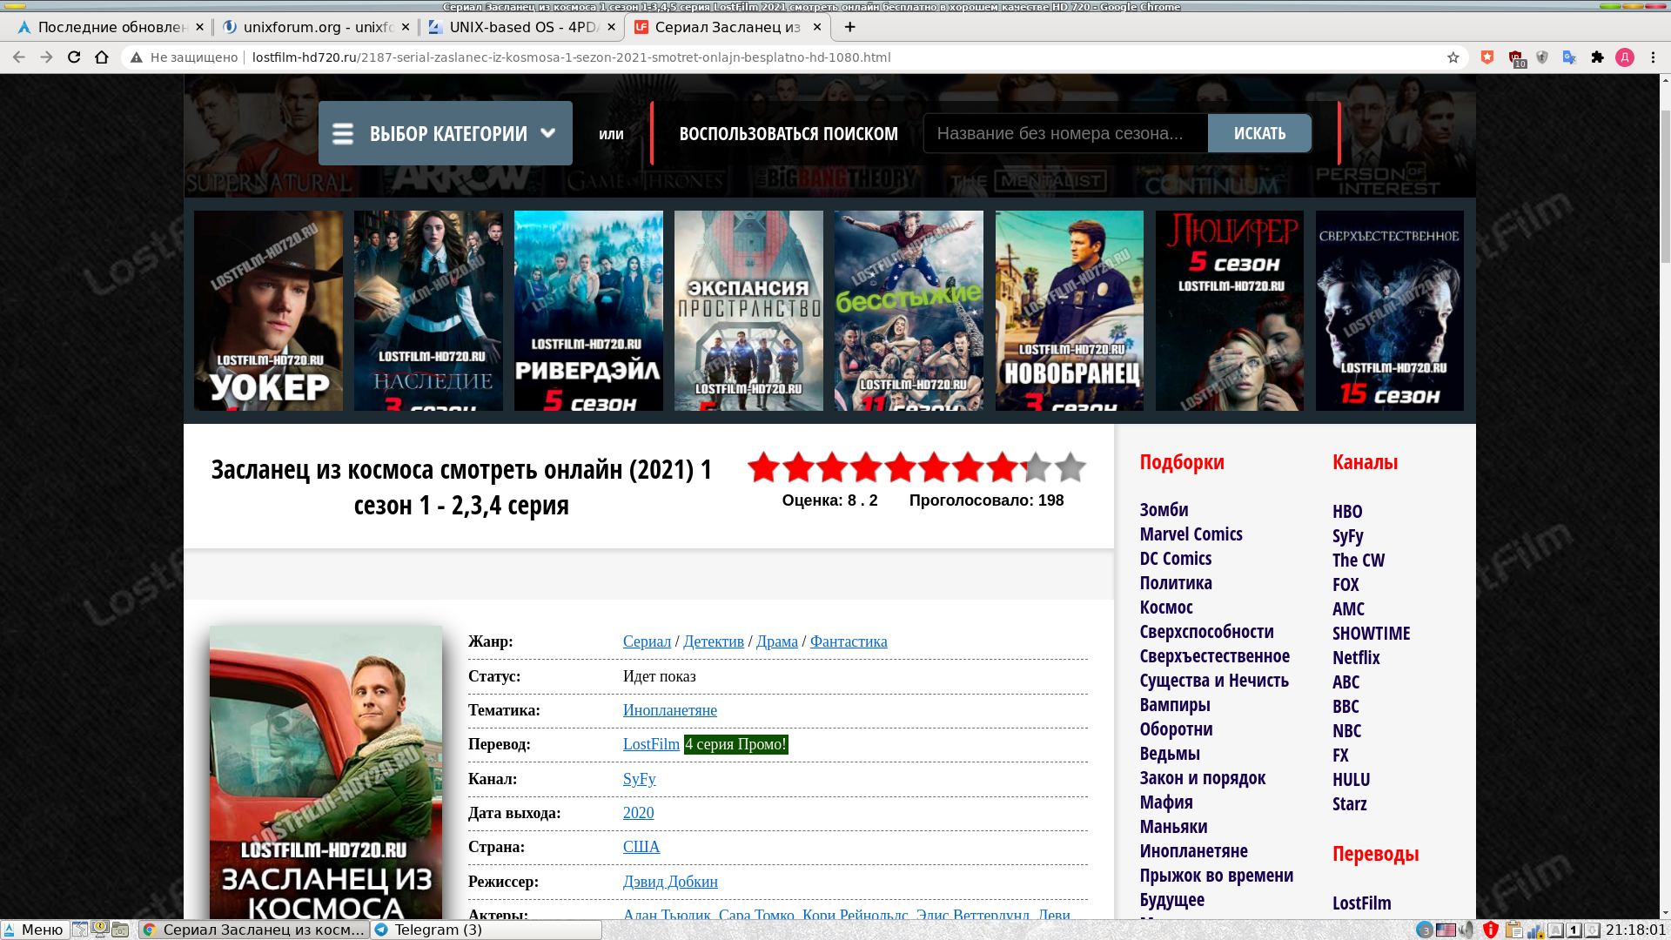Open the 'SyFy' channel link in details
Screen dimensions: 1671x940
click(640, 779)
